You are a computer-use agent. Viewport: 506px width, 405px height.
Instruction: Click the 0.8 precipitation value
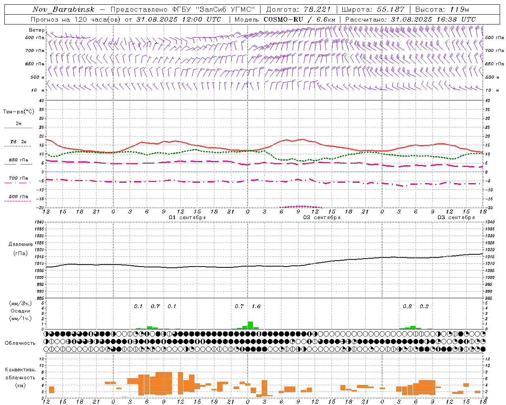click(x=407, y=307)
